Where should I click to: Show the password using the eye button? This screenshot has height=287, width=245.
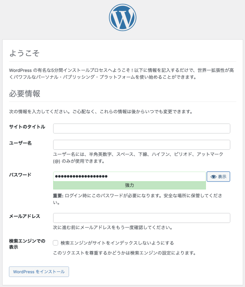[218, 177]
